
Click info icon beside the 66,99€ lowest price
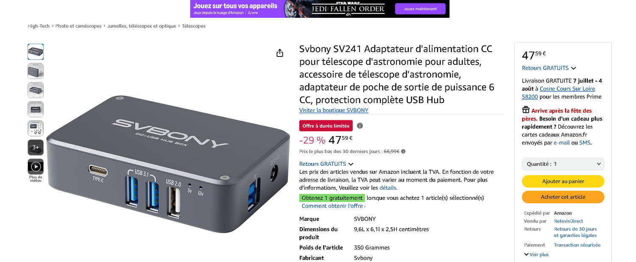pyautogui.click(x=403, y=151)
